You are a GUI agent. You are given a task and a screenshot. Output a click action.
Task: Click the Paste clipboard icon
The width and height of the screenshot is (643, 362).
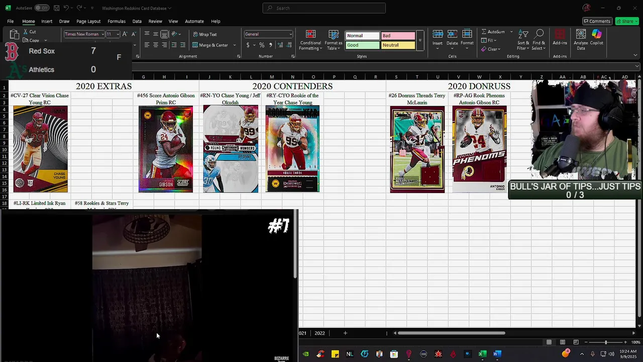(14, 35)
